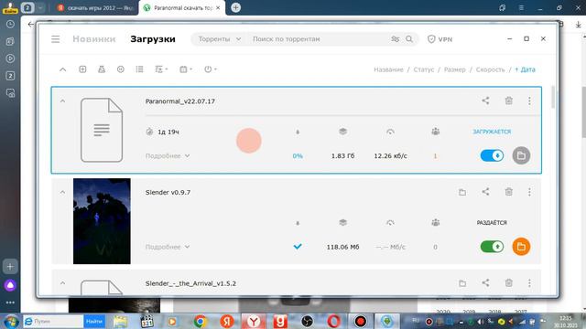Open the calendar schedule dropdown
Viewport: 586px width, 329px height.
click(x=186, y=69)
